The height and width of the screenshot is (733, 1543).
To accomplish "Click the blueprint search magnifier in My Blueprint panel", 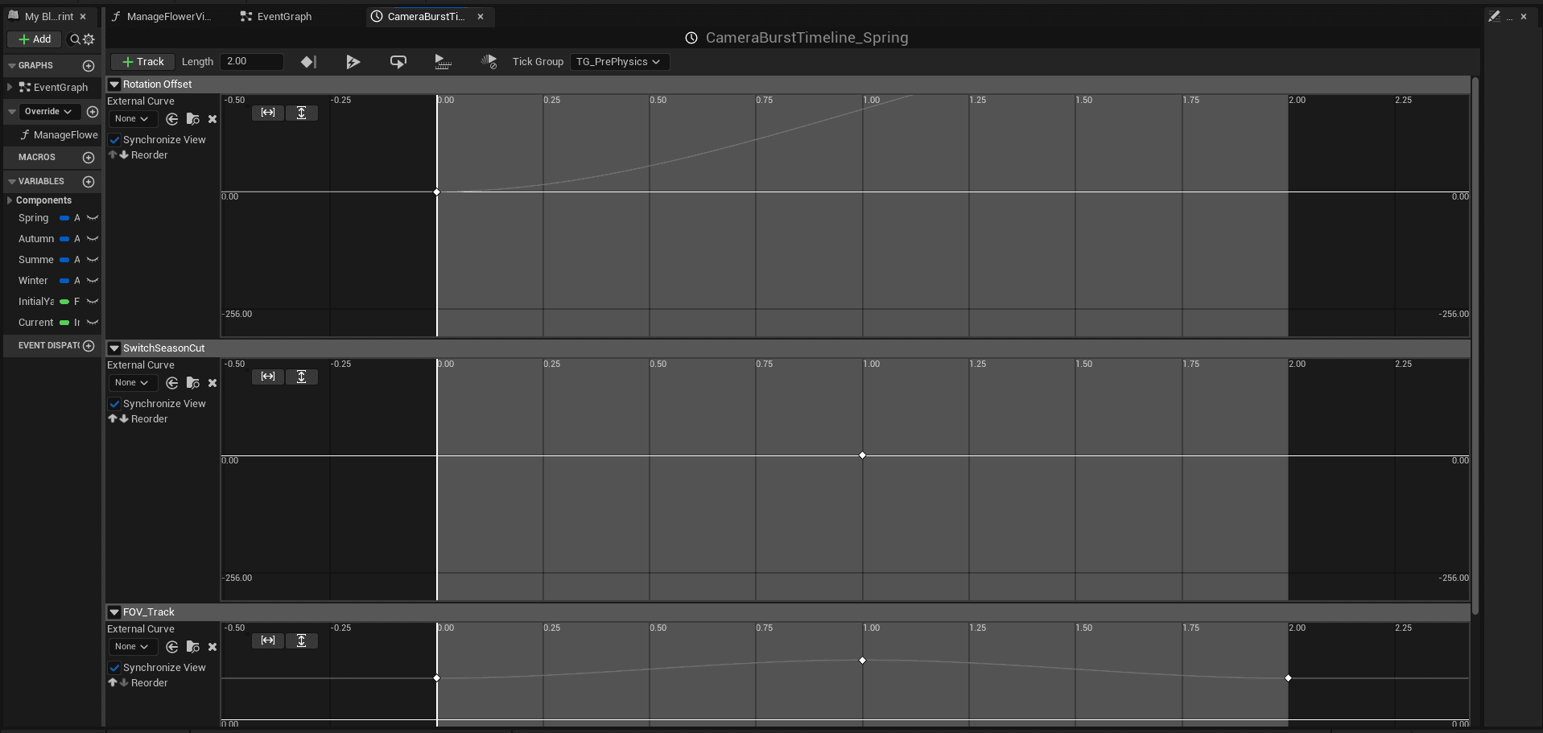I will pyautogui.click(x=73, y=39).
